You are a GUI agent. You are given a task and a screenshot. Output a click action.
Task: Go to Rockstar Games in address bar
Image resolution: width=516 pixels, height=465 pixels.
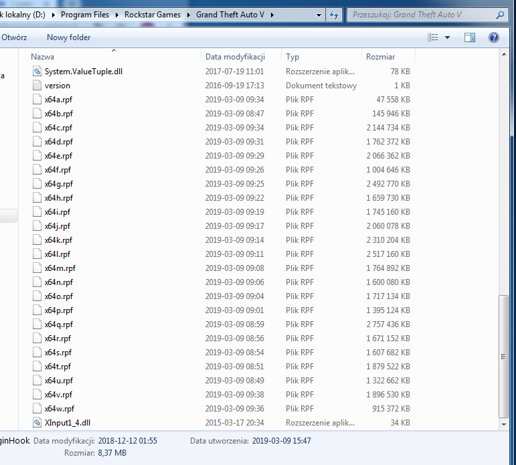click(x=153, y=15)
